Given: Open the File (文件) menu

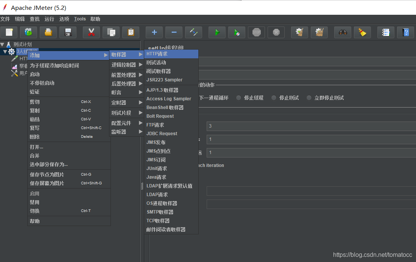Looking at the screenshot, I should [5, 19].
